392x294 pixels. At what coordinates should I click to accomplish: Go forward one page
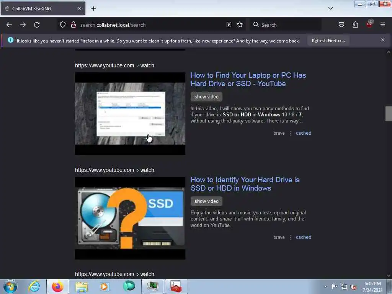[23, 25]
